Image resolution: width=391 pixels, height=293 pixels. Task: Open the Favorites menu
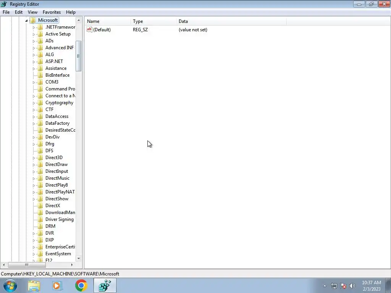(x=52, y=12)
